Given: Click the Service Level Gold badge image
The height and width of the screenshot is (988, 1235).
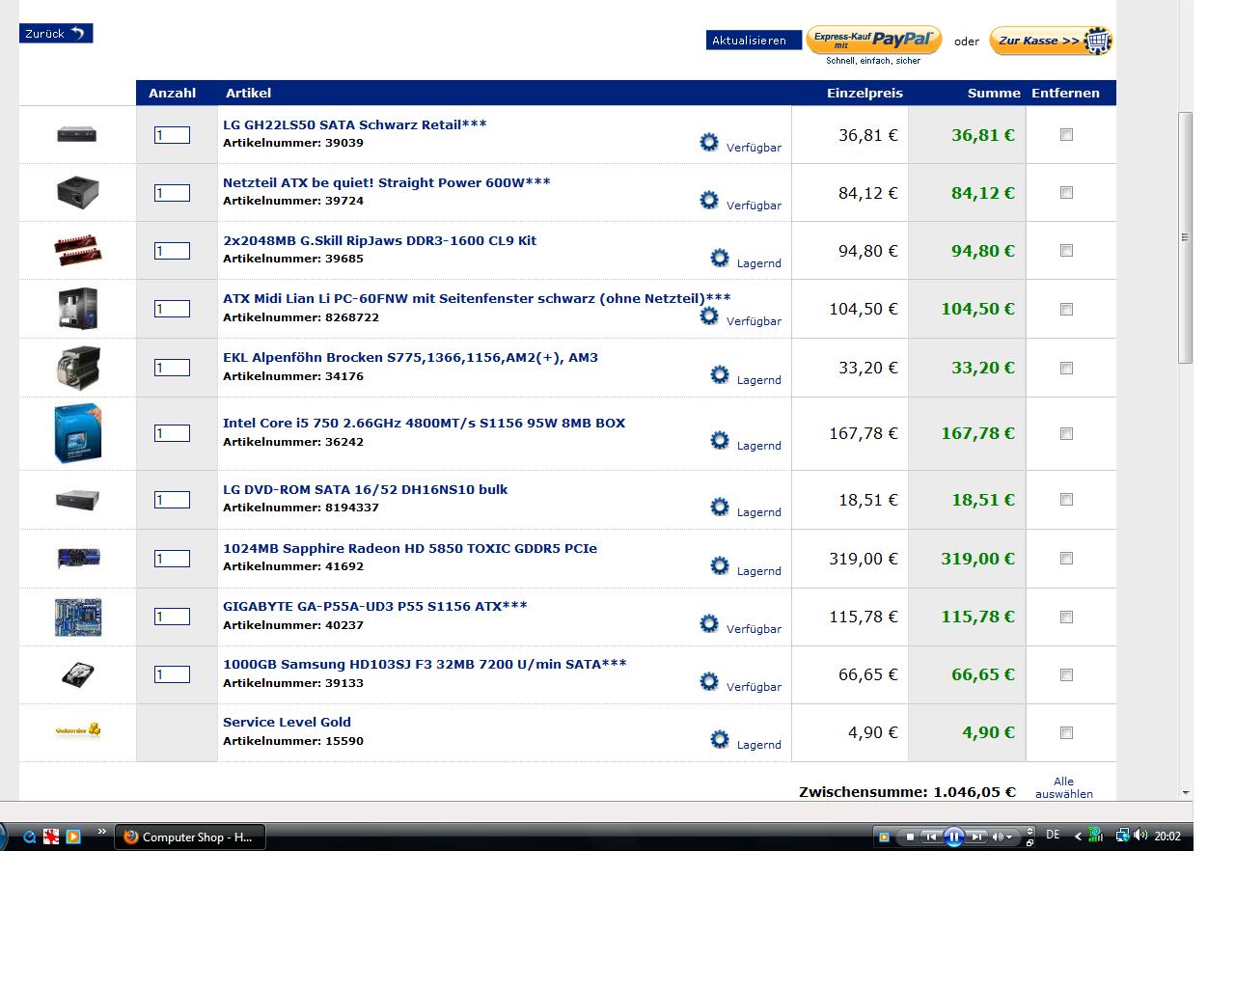Looking at the screenshot, I should tap(77, 730).
